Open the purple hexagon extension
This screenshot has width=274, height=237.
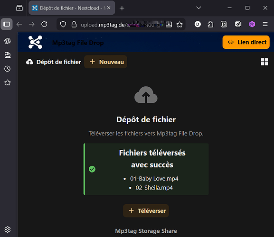252,24
